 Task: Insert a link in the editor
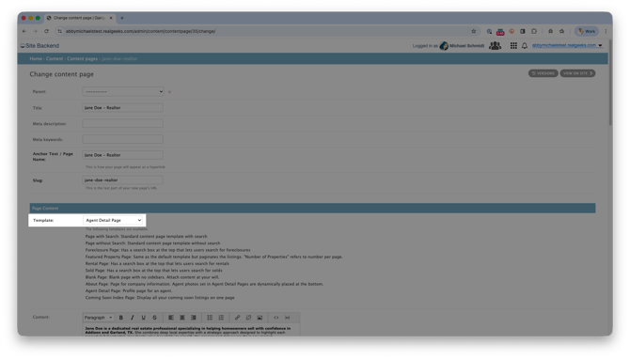pyautogui.click(x=238, y=318)
